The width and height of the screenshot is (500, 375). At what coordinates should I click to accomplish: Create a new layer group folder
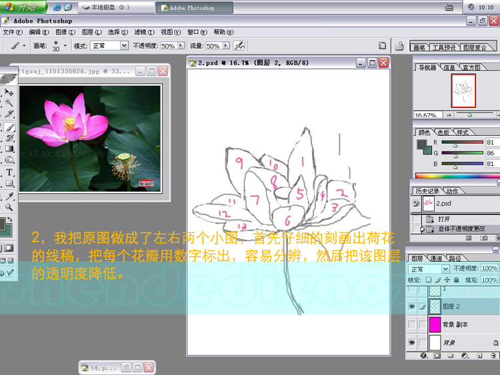coord(450,356)
